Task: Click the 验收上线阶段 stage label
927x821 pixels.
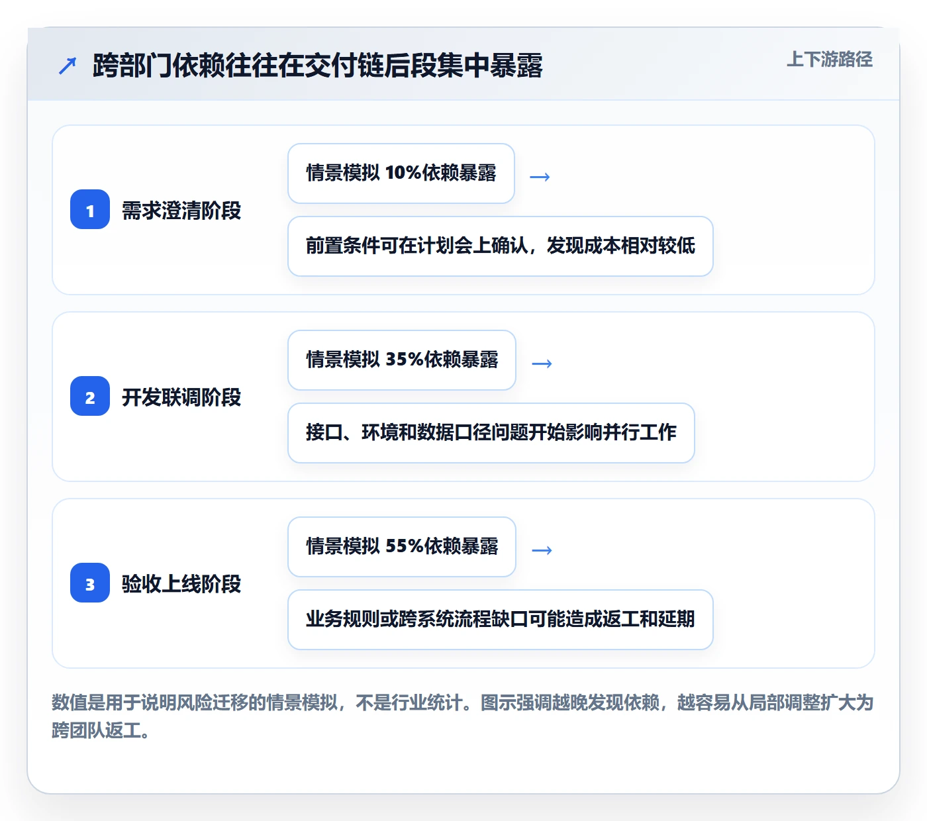Action: pos(181,584)
